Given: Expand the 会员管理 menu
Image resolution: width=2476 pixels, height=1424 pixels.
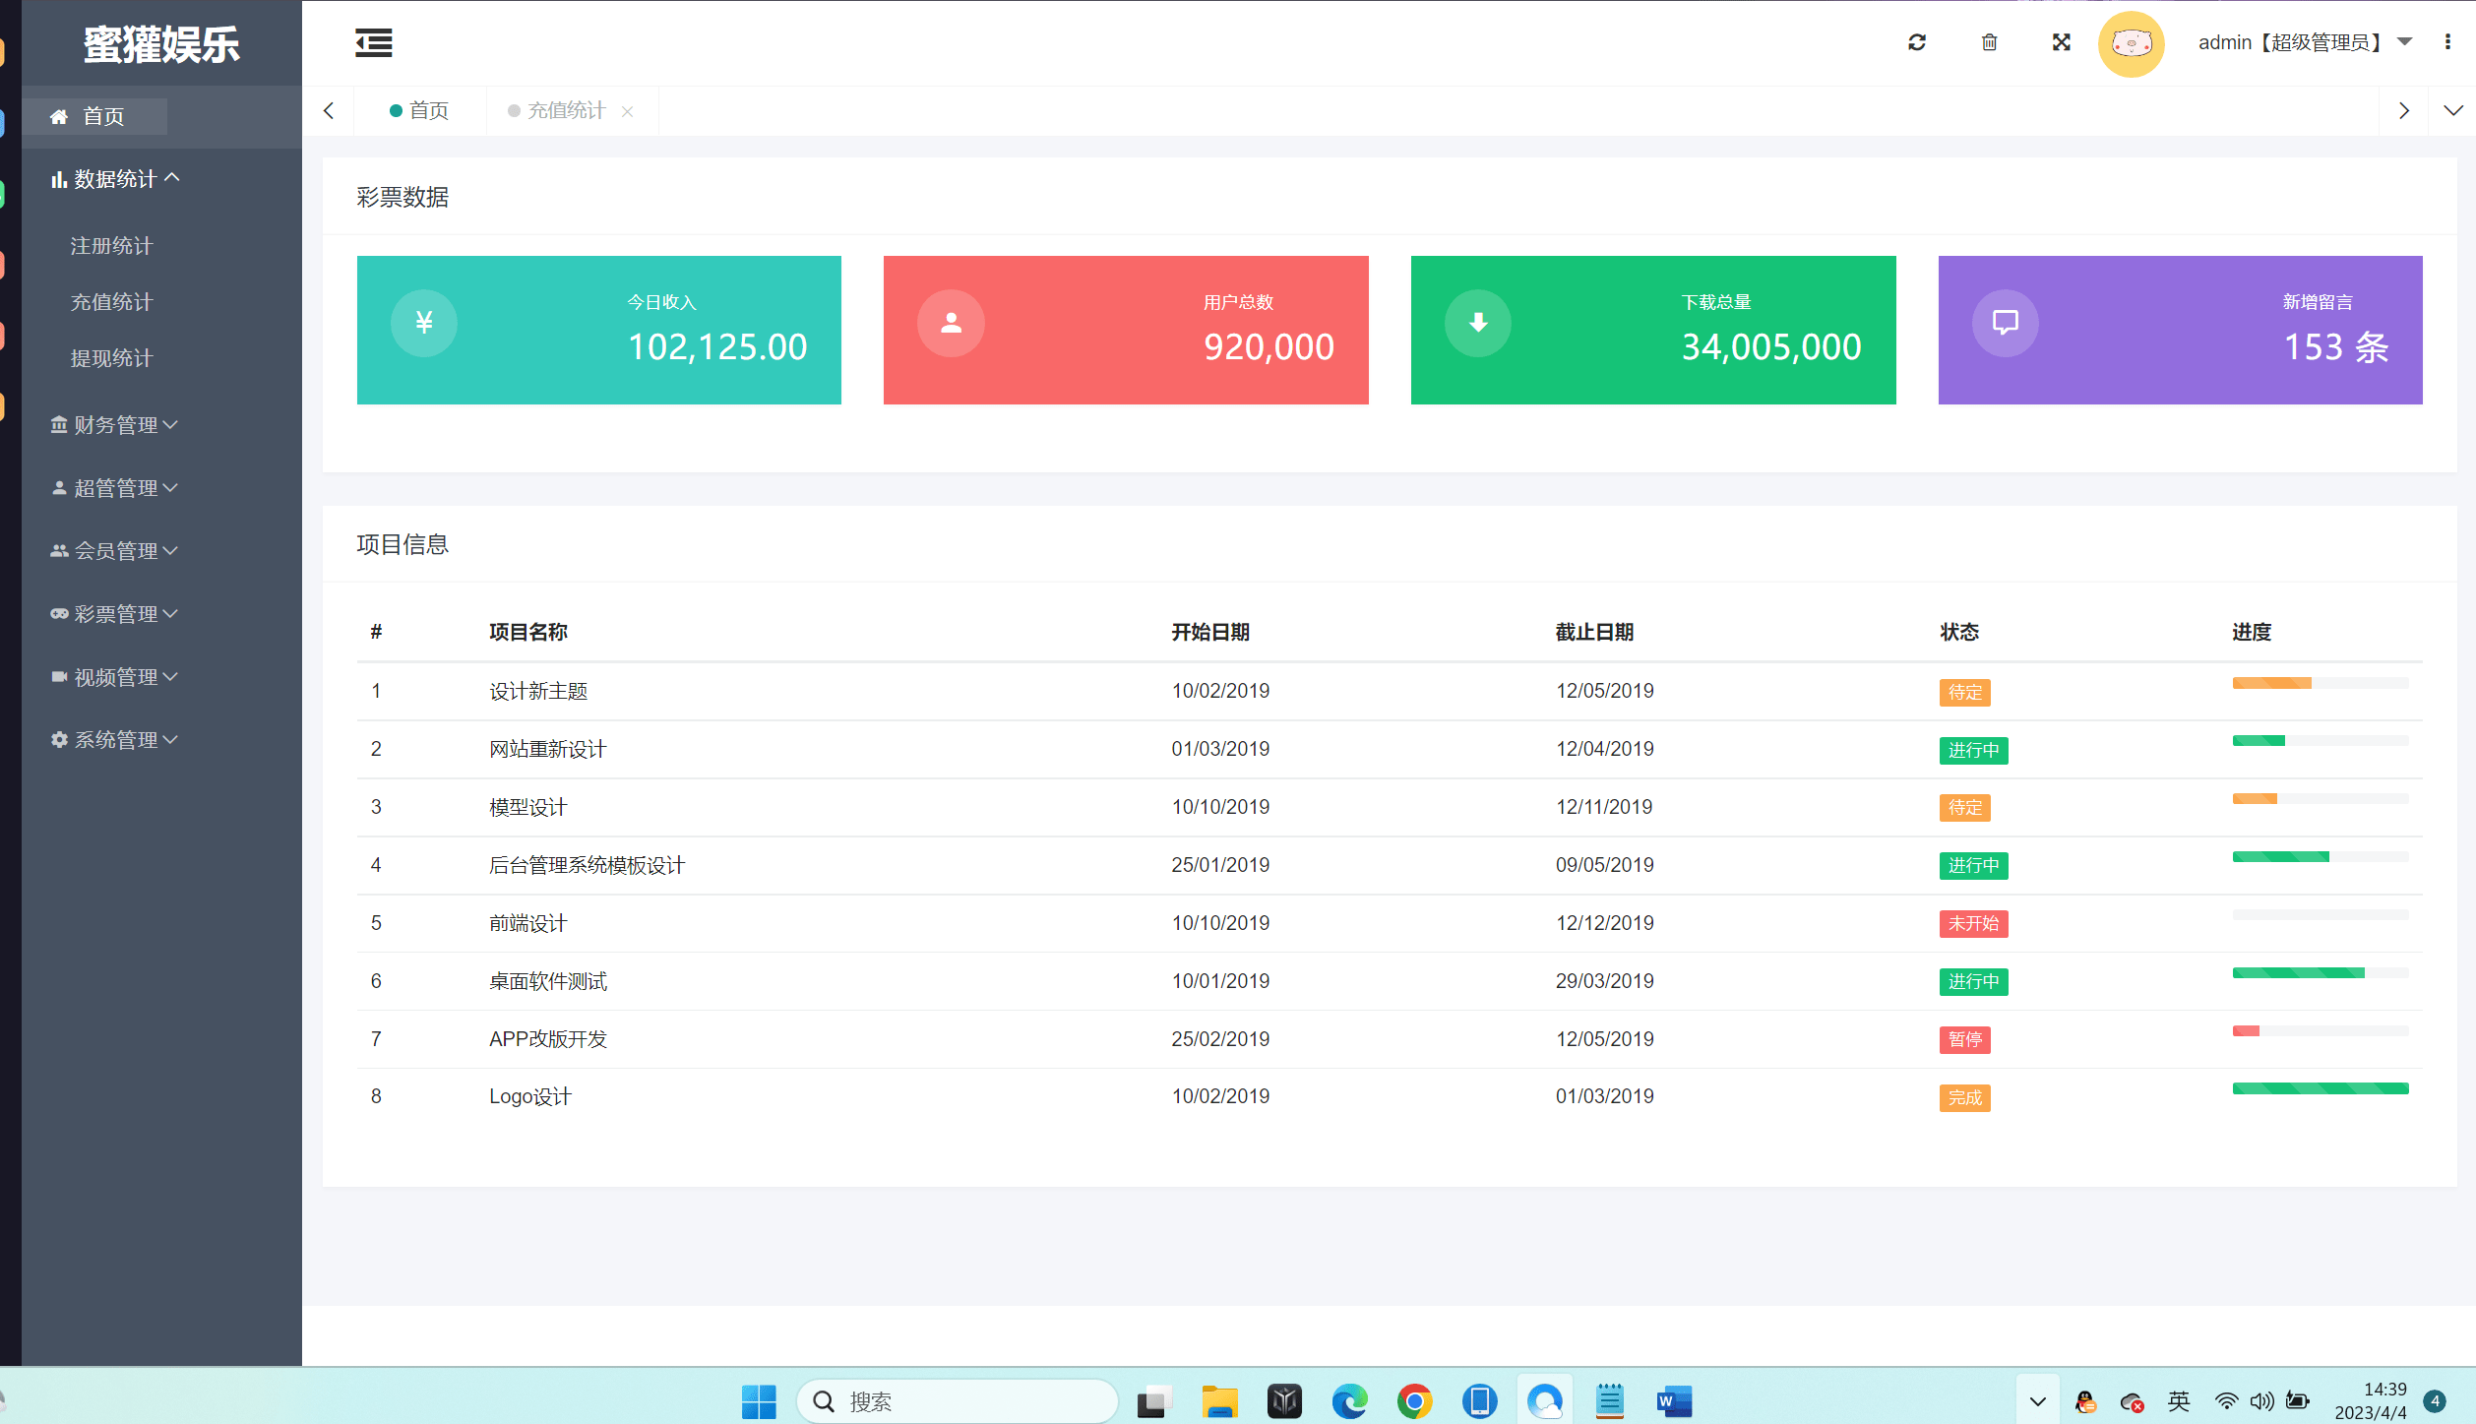Looking at the screenshot, I should coord(115,551).
